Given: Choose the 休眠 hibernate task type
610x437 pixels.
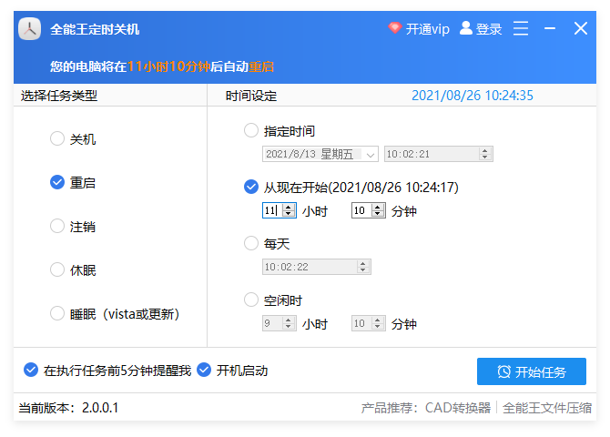Looking at the screenshot, I should tap(57, 270).
